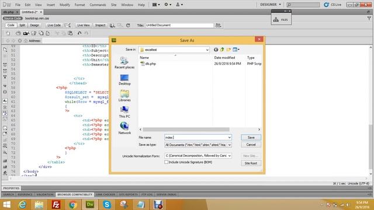Enable Include Unicode Signature (BOM) checkbox
The image size is (374, 210).
(166, 162)
